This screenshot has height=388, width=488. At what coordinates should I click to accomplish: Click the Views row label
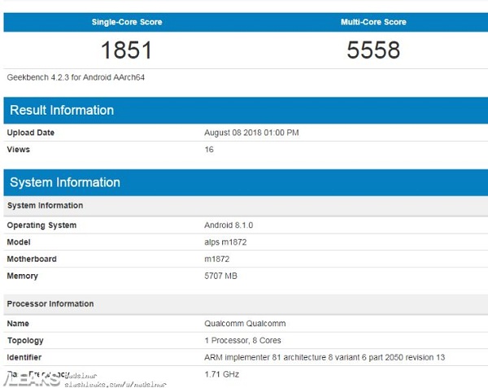click(x=19, y=150)
